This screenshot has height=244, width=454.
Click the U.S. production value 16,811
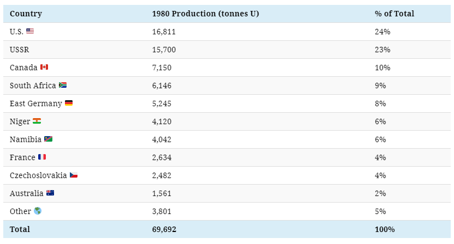coord(164,32)
